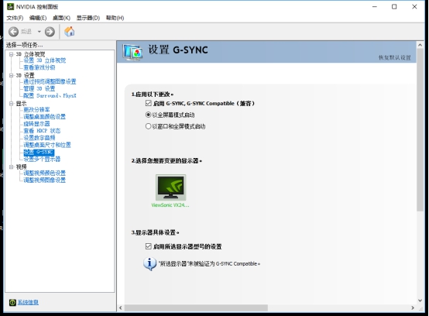Click the Back arrow navigation button
The height and width of the screenshot is (316, 429).
click(13, 32)
